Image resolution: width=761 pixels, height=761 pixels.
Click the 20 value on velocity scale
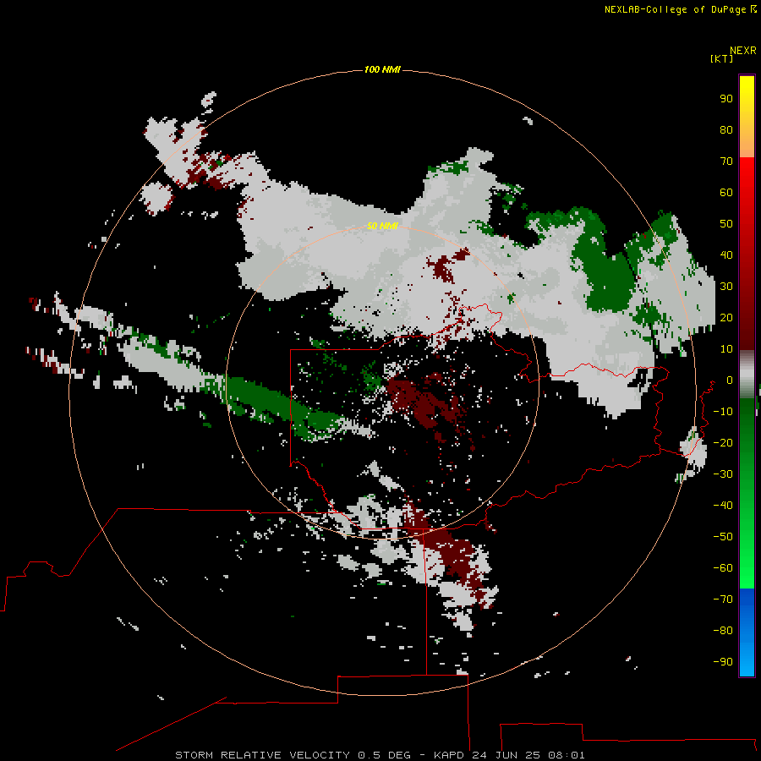click(x=726, y=317)
